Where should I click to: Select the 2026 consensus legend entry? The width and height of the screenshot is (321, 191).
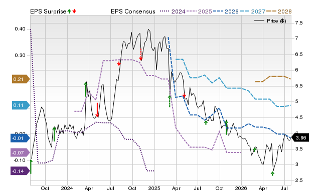226,11
